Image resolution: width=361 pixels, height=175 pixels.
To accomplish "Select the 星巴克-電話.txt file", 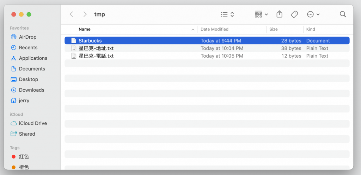I will click(x=96, y=56).
